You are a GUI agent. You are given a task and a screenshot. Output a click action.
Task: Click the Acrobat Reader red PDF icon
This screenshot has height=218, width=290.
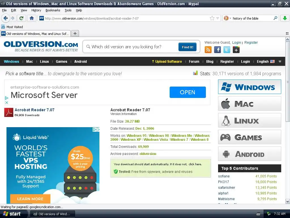pos(9,112)
